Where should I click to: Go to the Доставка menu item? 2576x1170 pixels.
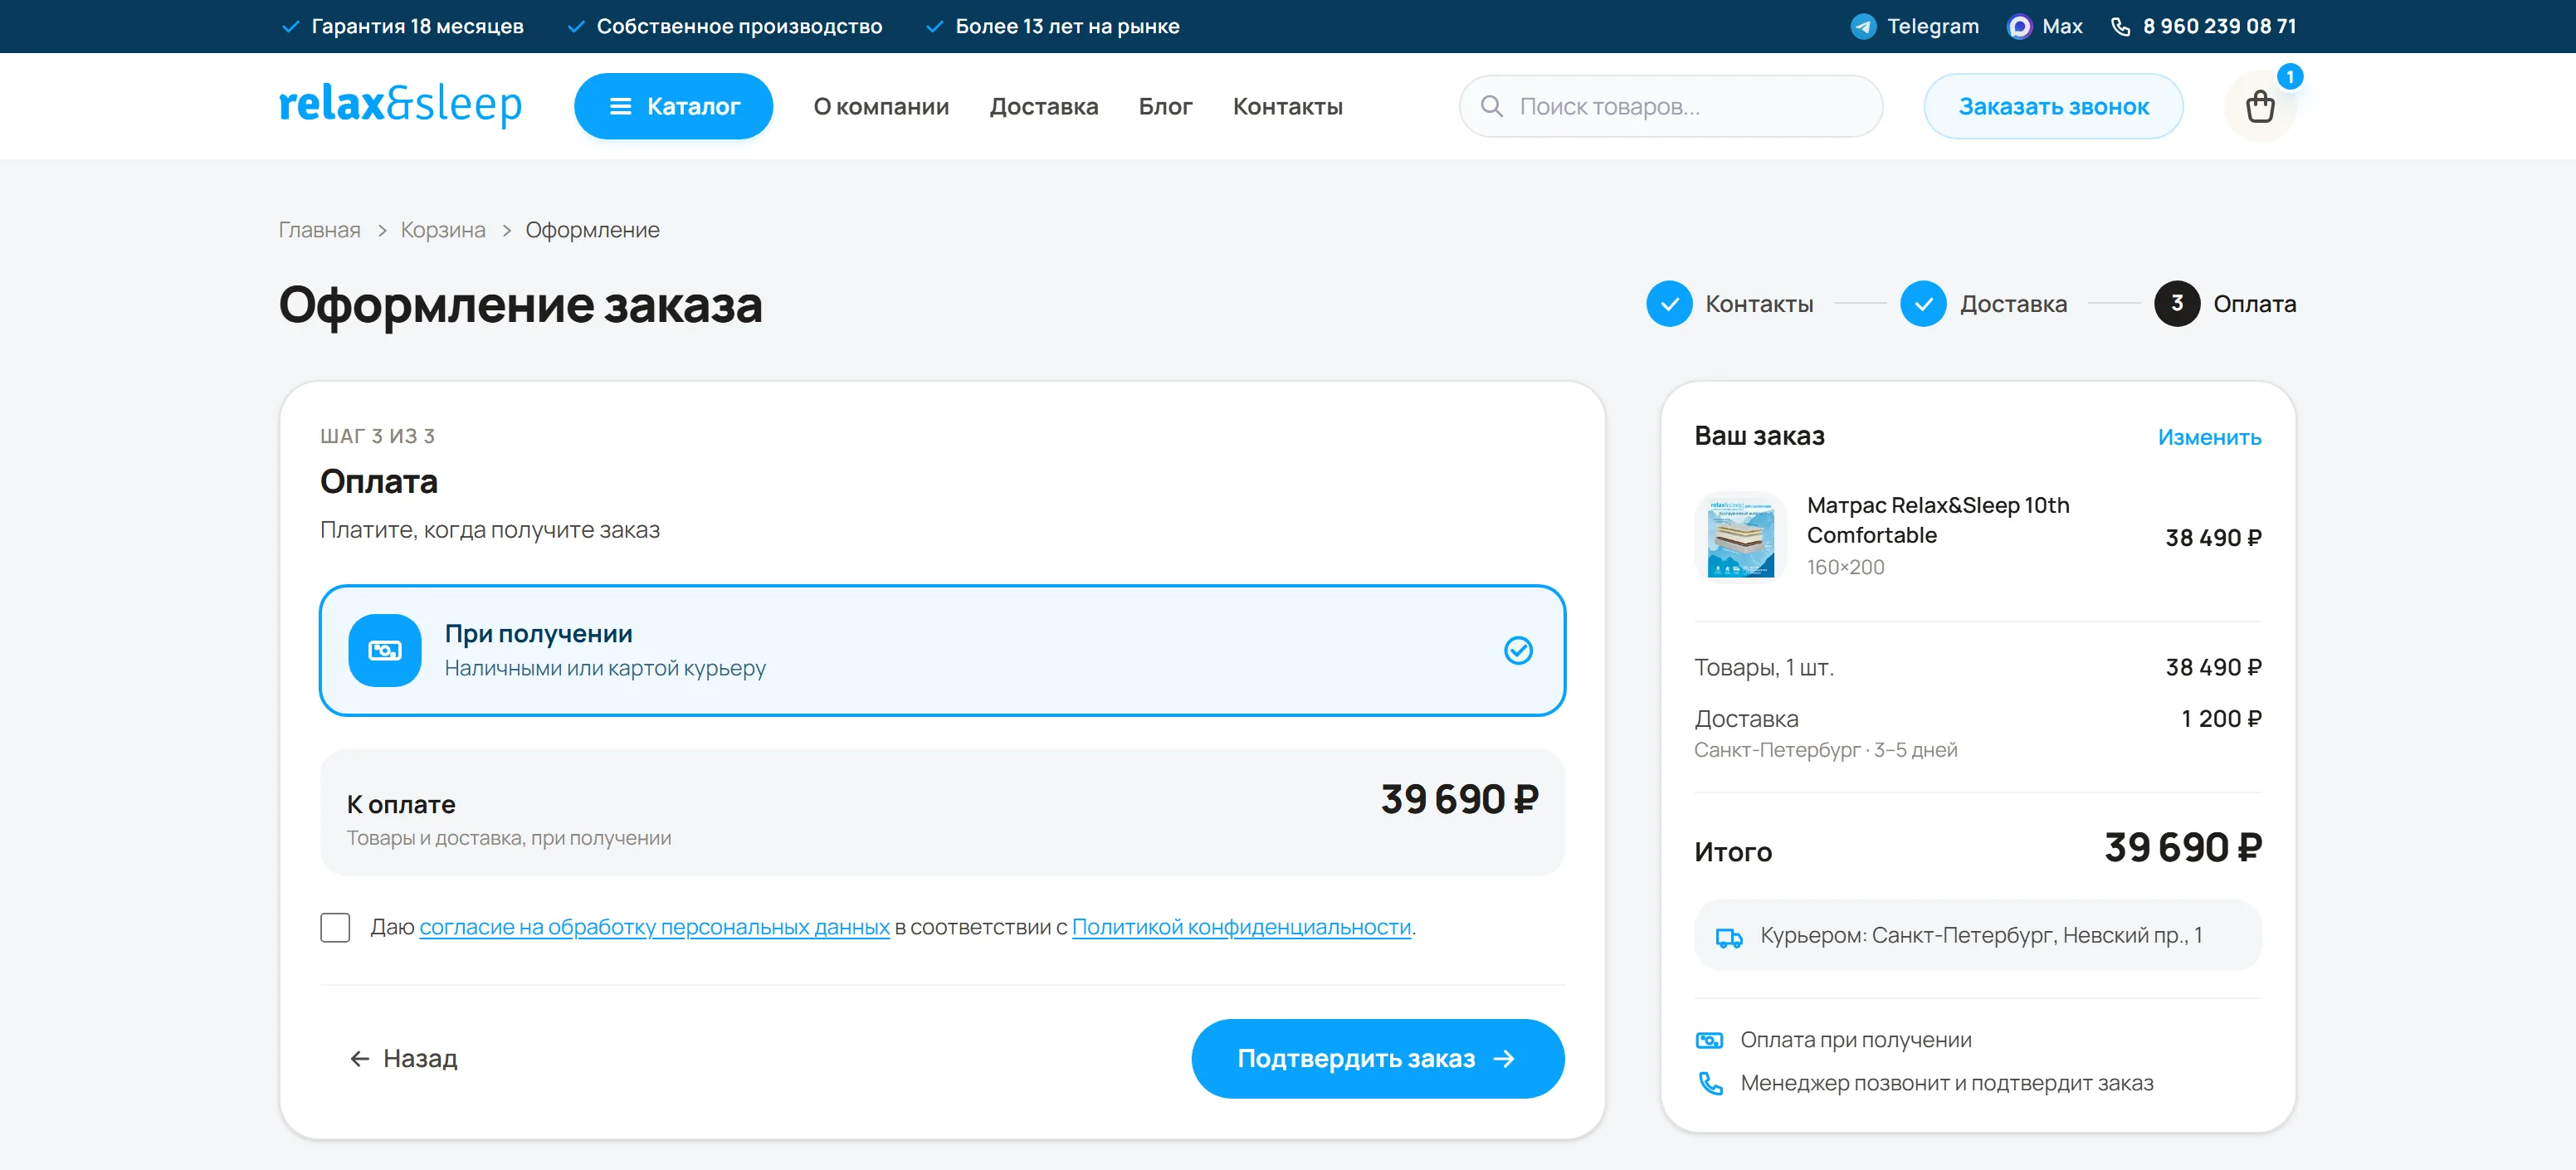pos(1043,106)
